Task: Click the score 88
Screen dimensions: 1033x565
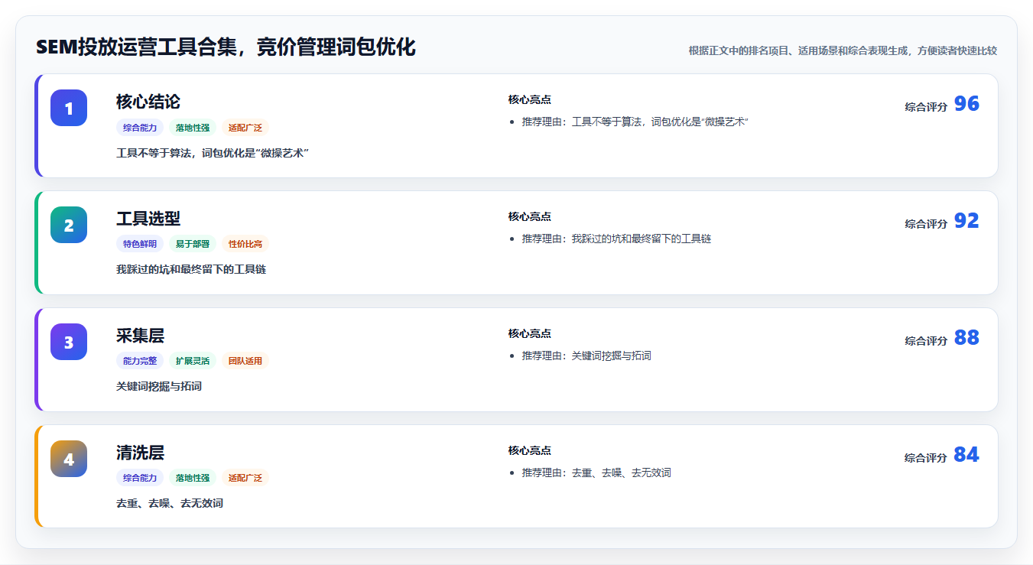Action: pyautogui.click(x=966, y=338)
